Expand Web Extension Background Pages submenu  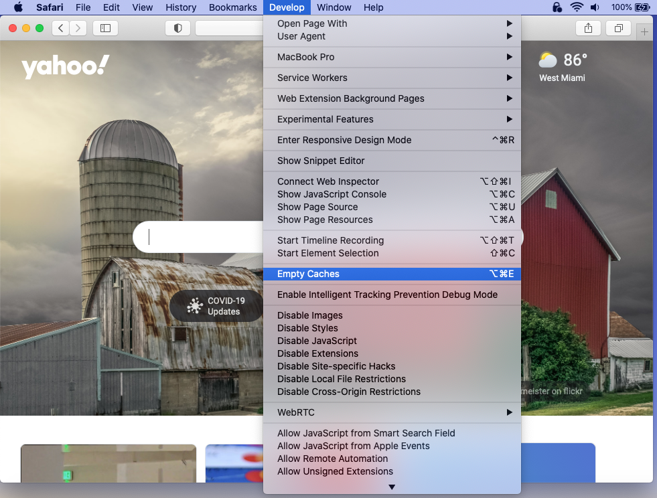(392, 98)
